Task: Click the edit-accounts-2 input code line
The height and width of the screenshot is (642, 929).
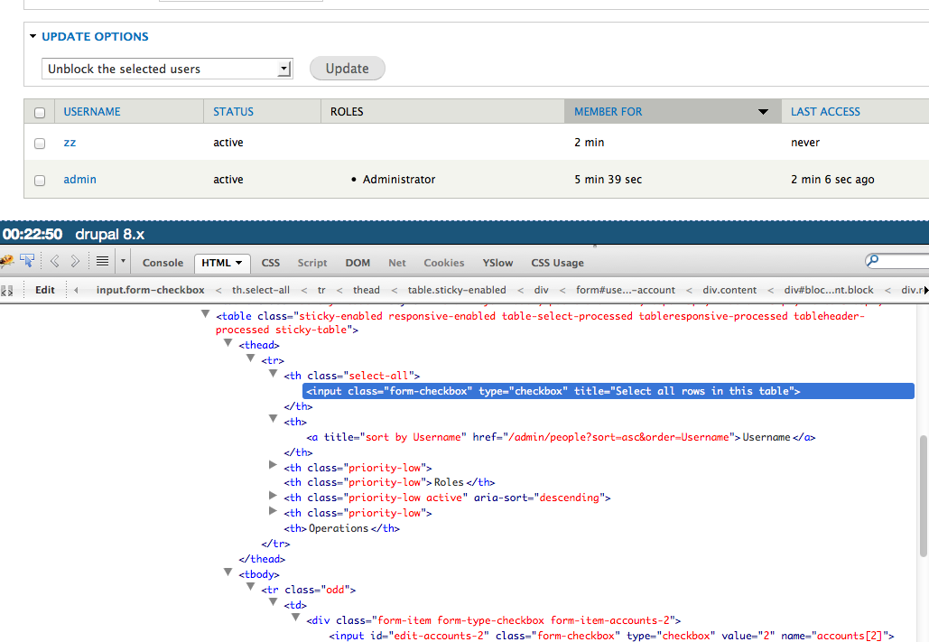Action: [x=611, y=636]
